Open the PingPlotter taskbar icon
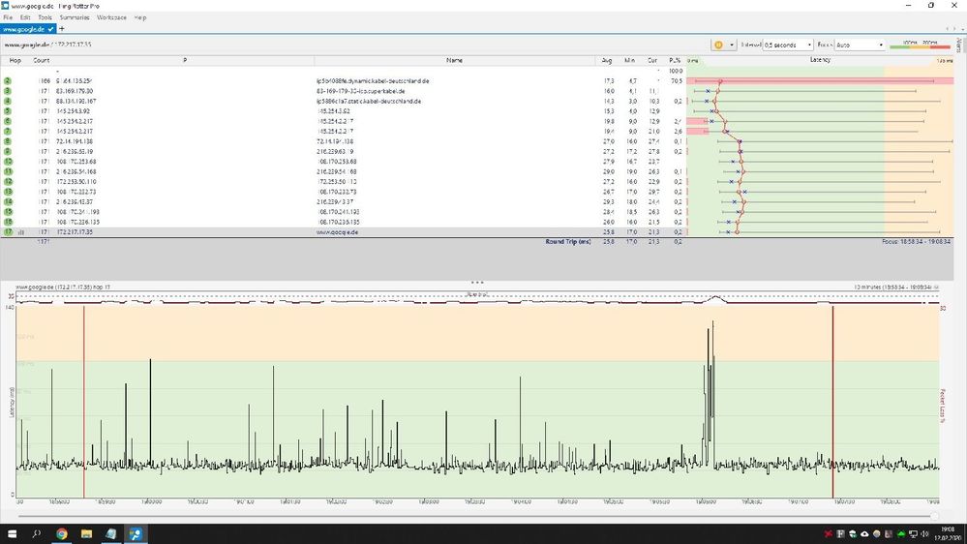This screenshot has height=544, width=967. coord(136,533)
